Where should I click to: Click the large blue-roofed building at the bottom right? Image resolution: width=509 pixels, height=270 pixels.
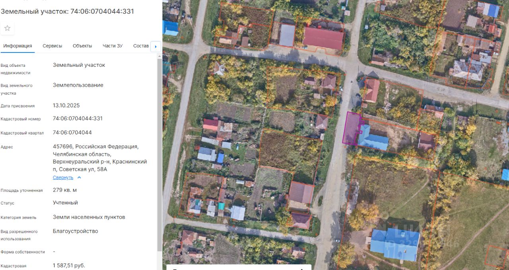tap(394, 245)
